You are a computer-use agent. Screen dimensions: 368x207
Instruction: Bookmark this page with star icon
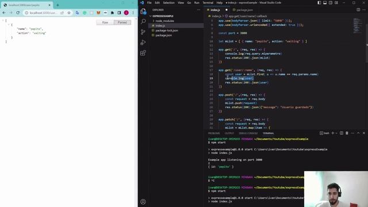(69, 13)
